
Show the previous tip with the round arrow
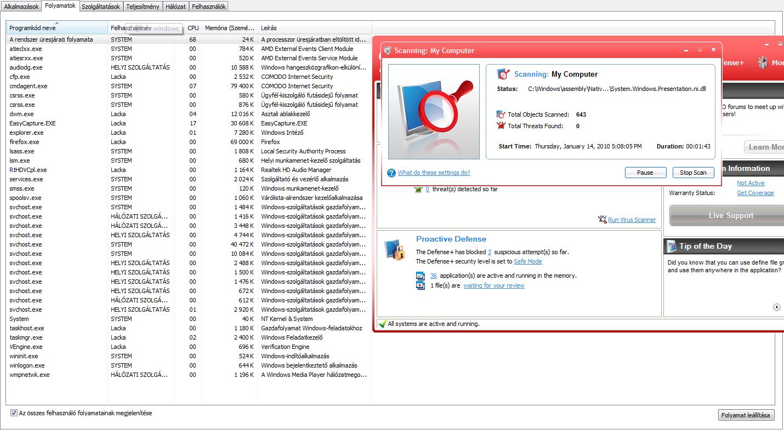[x=776, y=307]
